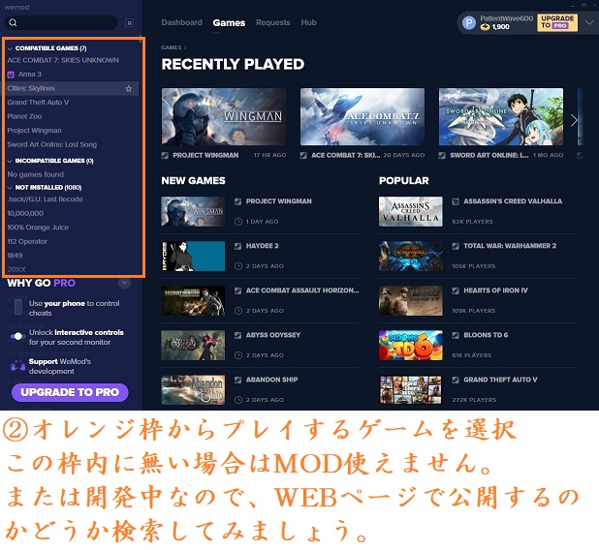Select Grand Theft Auto V in sidebar

pyautogui.click(x=38, y=103)
